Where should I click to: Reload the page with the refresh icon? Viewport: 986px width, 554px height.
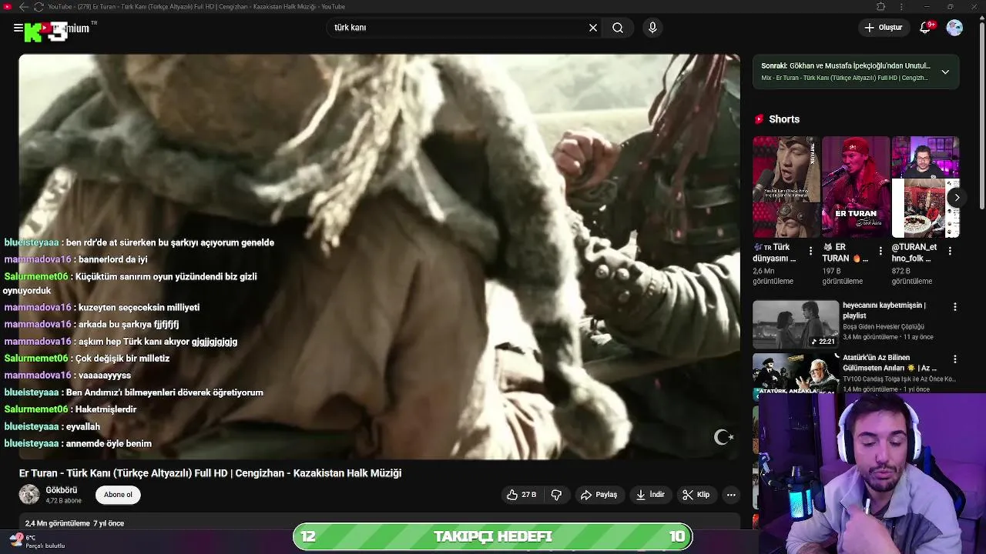(39, 6)
